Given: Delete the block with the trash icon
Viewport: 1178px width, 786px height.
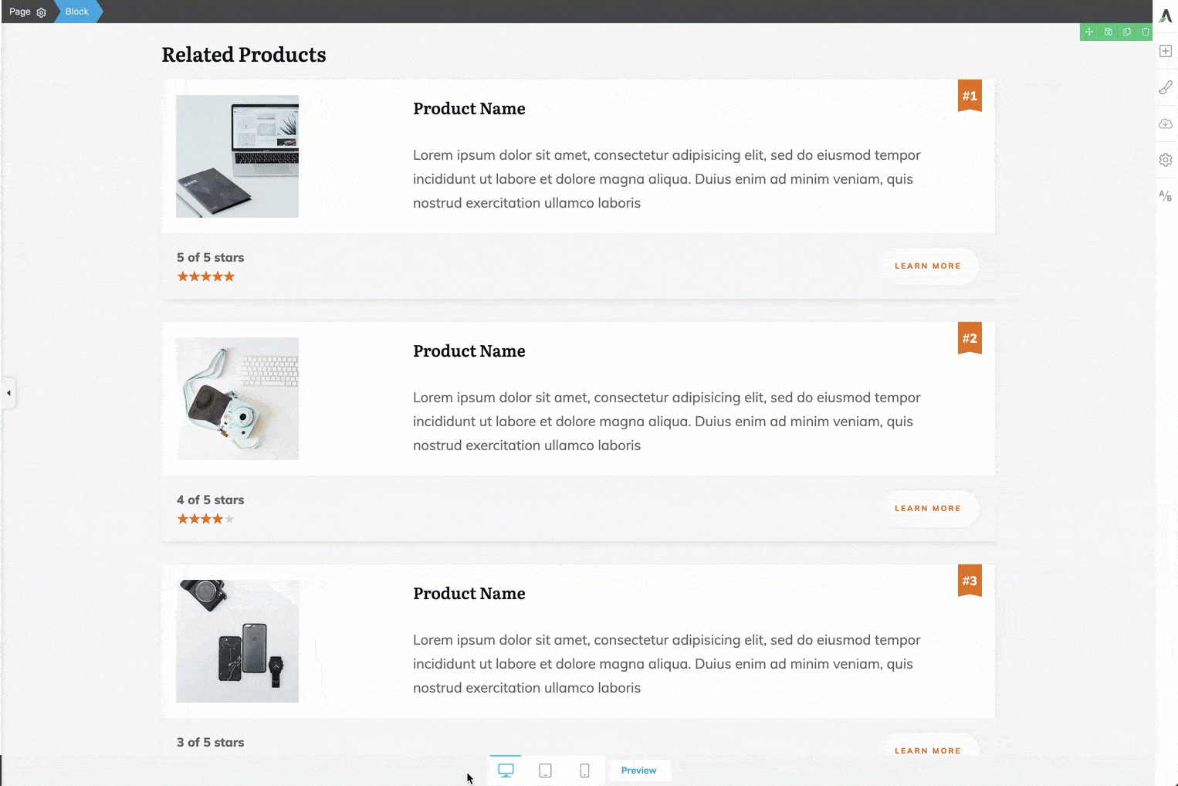Looking at the screenshot, I should tap(1146, 32).
